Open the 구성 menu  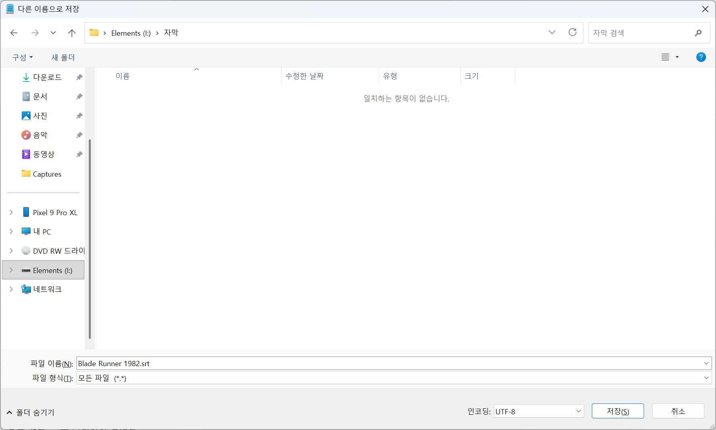[23, 57]
